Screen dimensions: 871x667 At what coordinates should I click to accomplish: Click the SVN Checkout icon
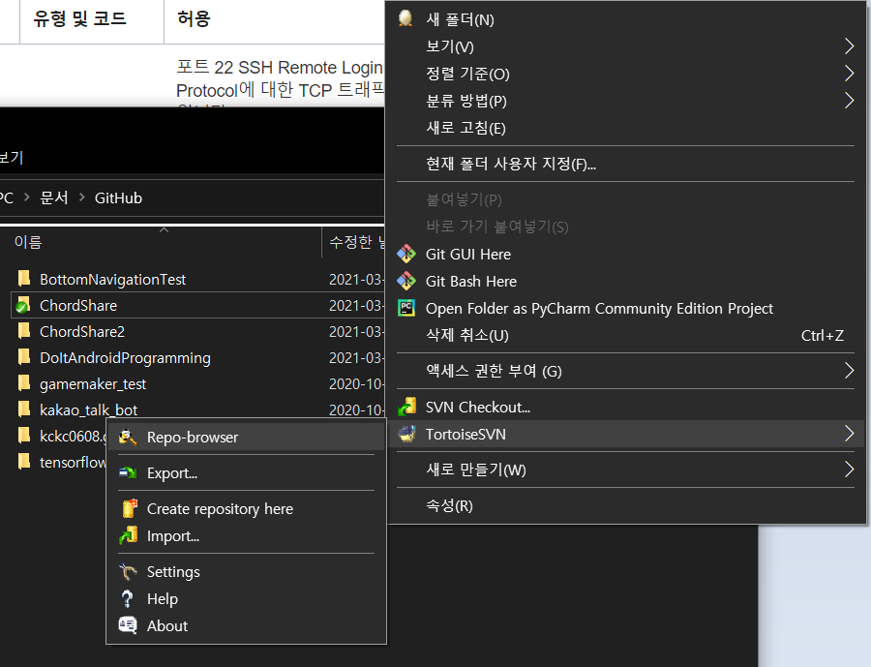click(x=407, y=407)
